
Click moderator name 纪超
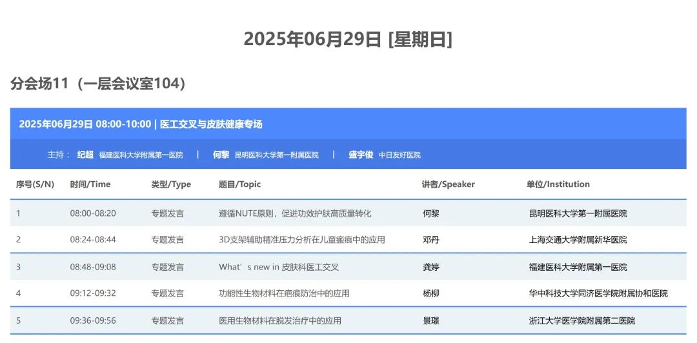pyautogui.click(x=85, y=155)
